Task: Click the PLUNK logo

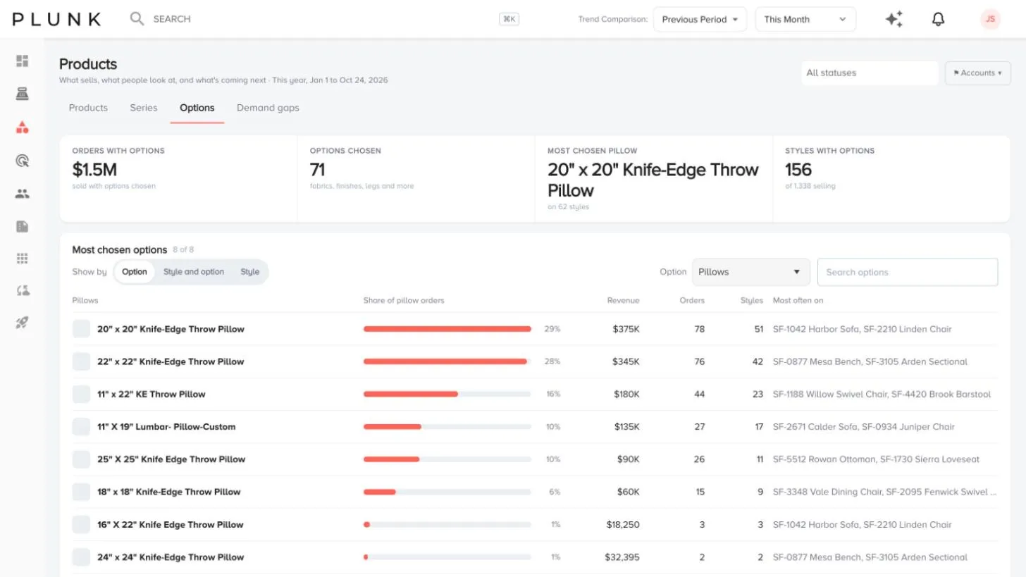Action: tap(56, 19)
